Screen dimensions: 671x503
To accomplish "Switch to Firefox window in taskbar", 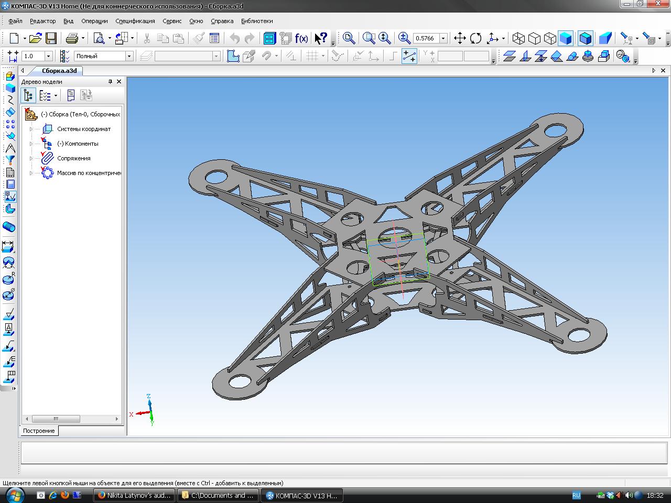I will (134, 495).
